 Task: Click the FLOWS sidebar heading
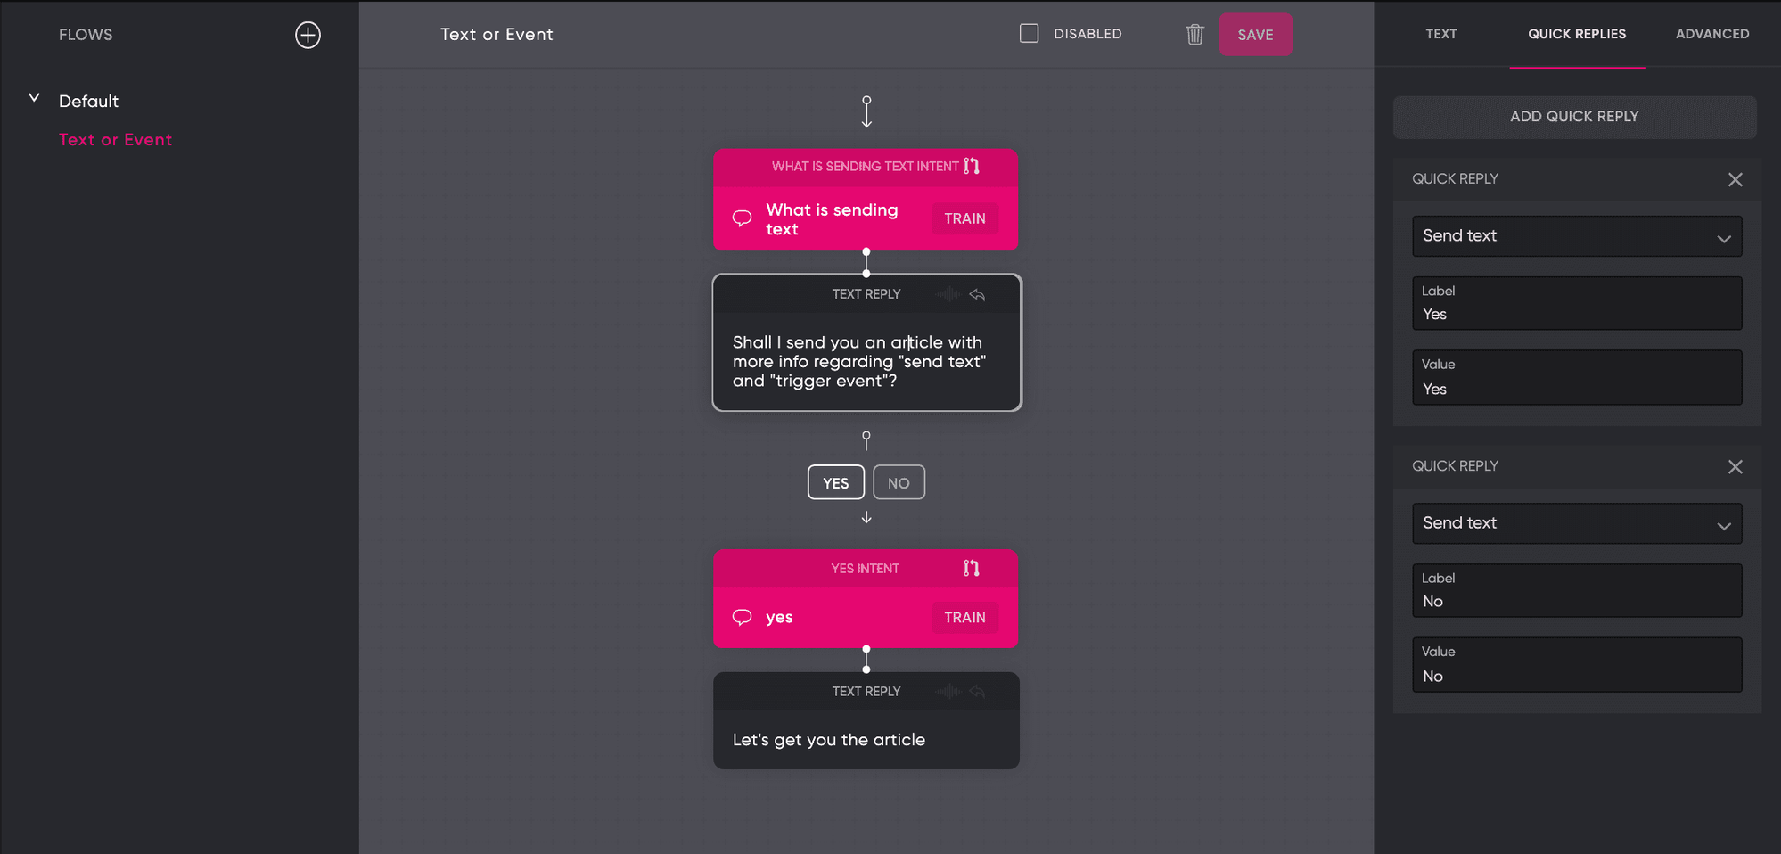86,35
